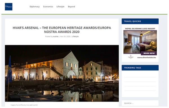Focus the Search input field

[x=140, y=103]
